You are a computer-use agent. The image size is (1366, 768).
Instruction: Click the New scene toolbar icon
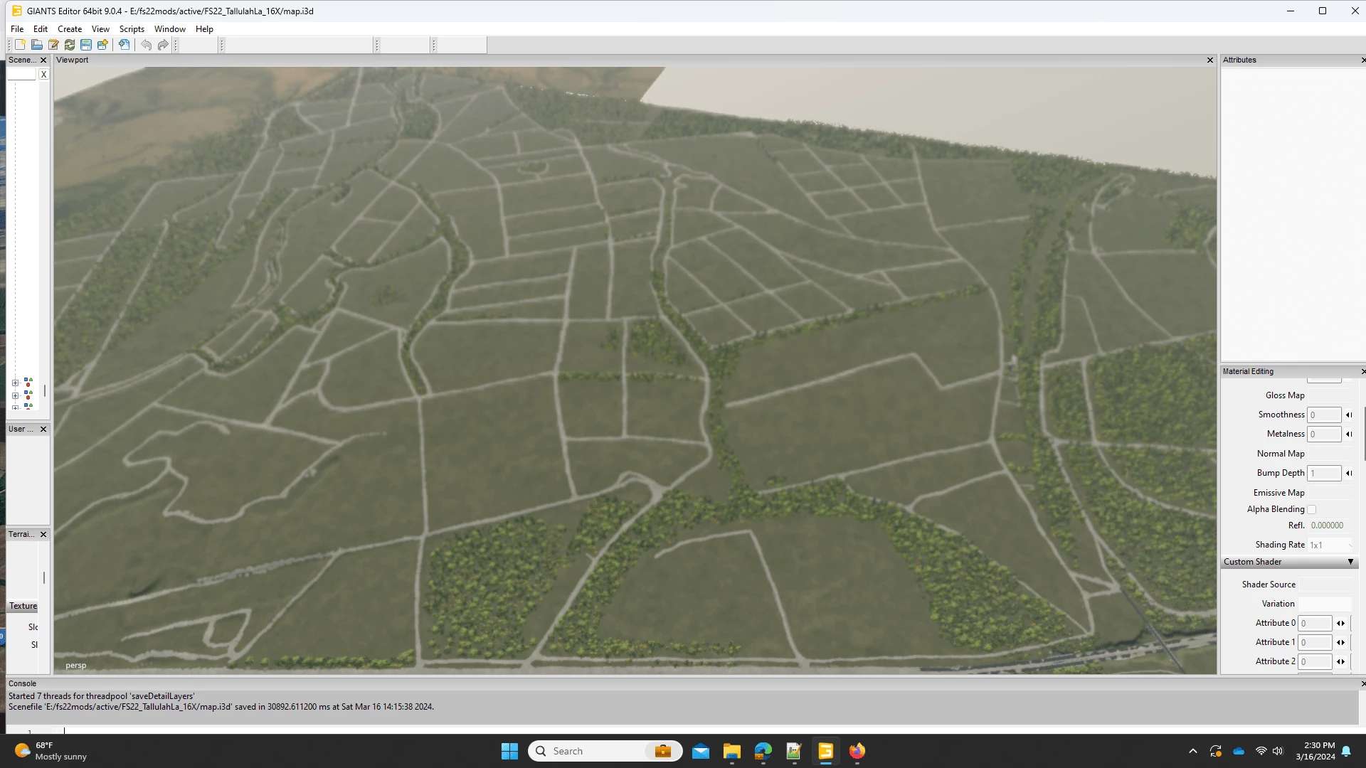coord(20,45)
